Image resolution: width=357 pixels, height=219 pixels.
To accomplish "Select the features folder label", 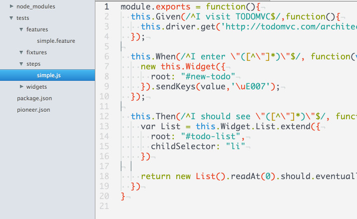I will click(37, 29).
